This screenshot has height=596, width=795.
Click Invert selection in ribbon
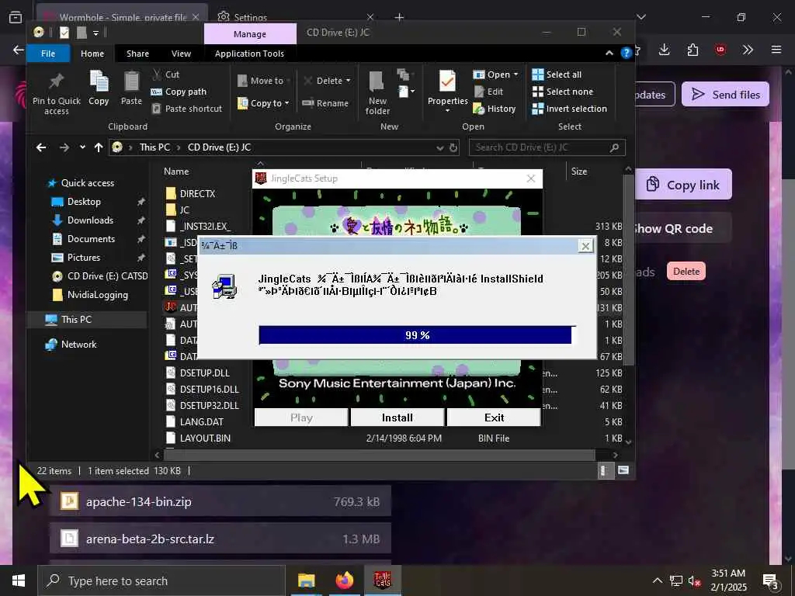[569, 109]
